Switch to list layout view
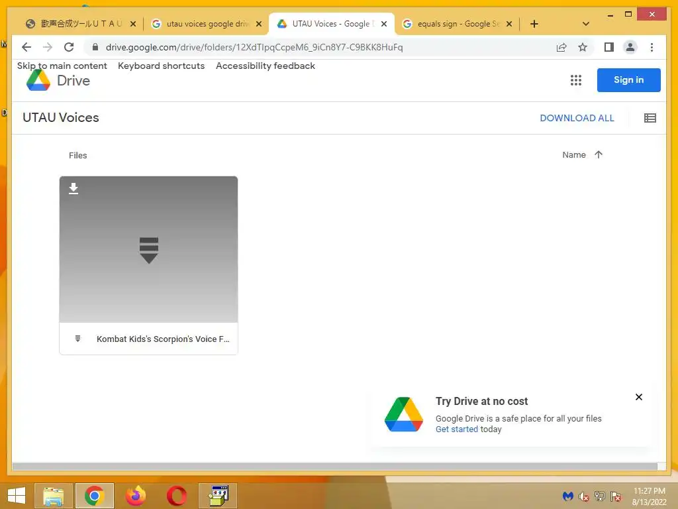The height and width of the screenshot is (509, 678). click(650, 118)
